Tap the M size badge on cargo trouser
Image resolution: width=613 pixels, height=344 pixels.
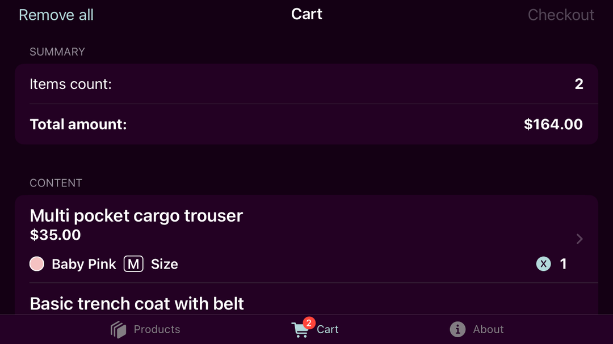tap(133, 264)
